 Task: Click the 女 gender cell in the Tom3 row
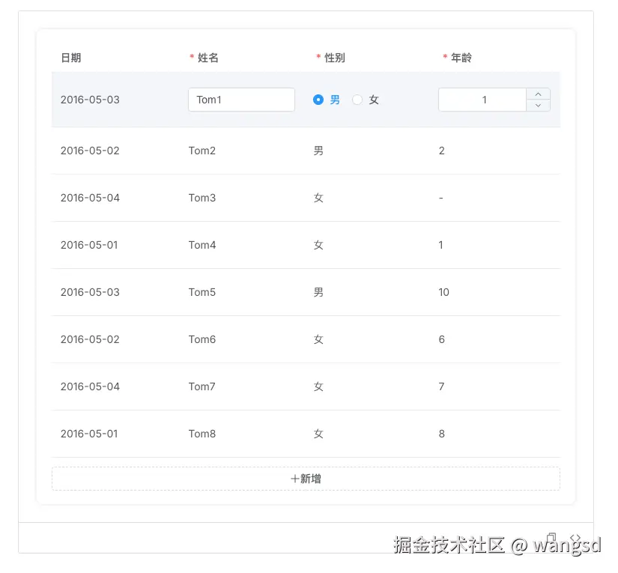pos(318,198)
